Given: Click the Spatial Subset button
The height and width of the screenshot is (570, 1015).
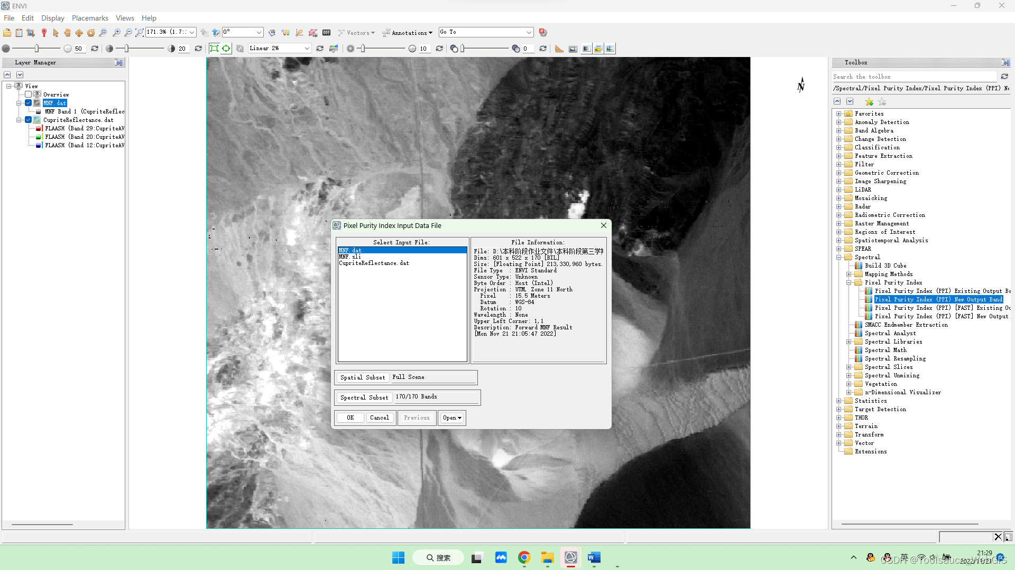Looking at the screenshot, I should pyautogui.click(x=363, y=377).
